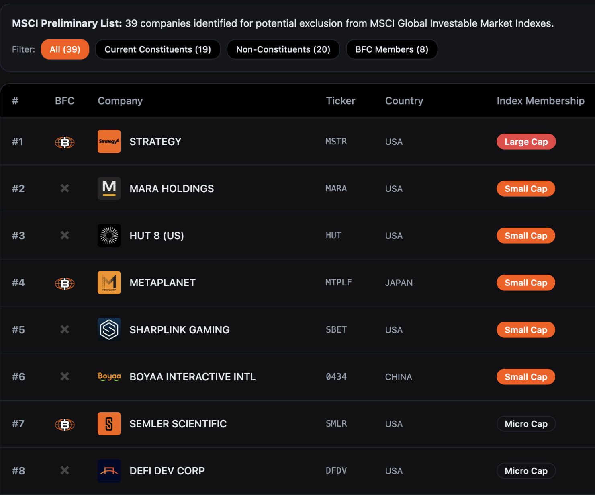Click the Semler Scientific logo icon
The width and height of the screenshot is (595, 495).
(x=108, y=423)
